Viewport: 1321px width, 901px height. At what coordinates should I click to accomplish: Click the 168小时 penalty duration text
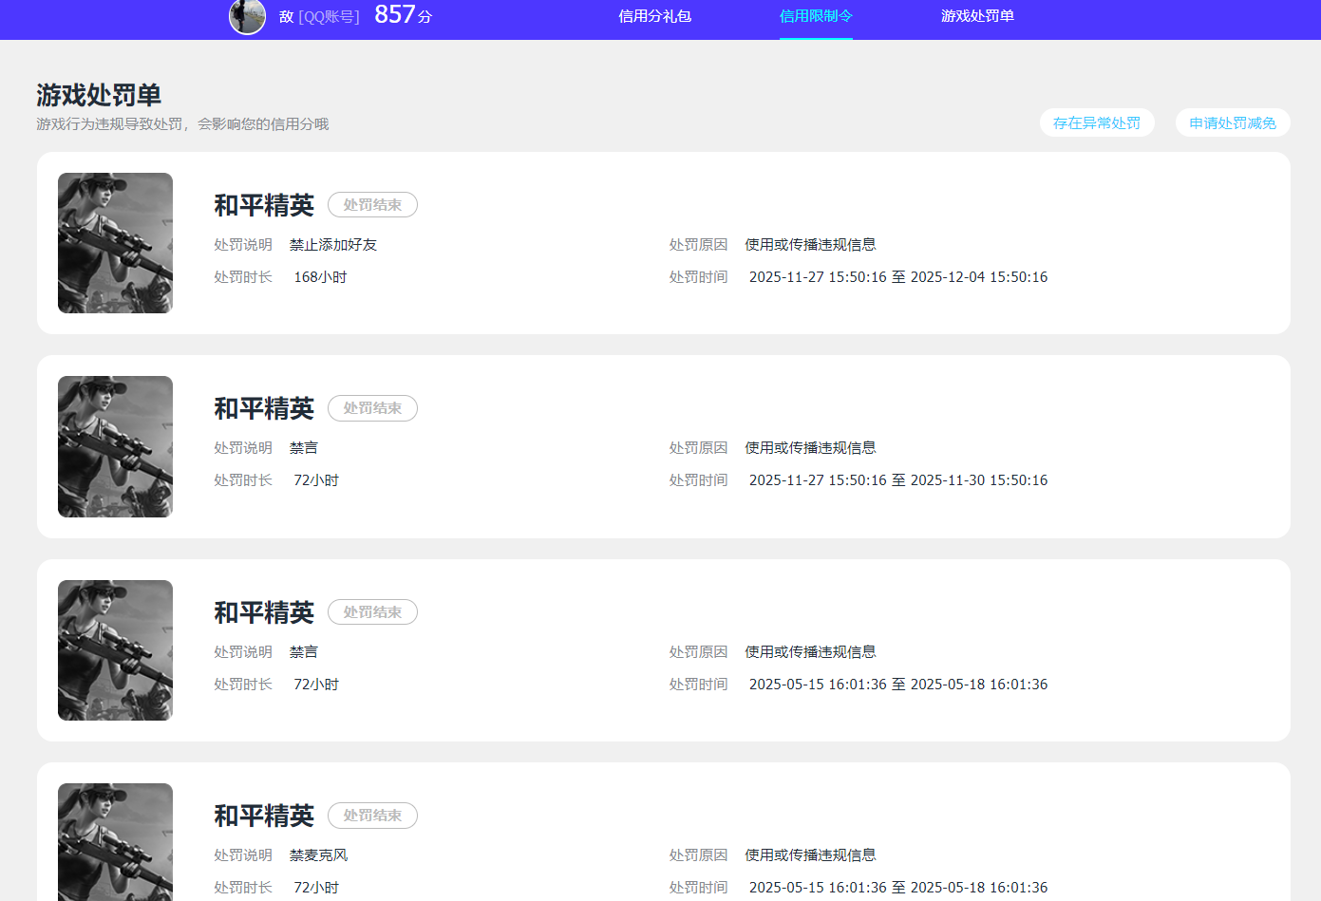[320, 276]
